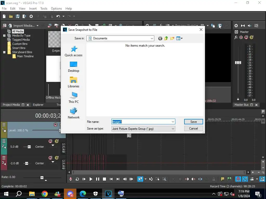Toggle Auto Ripple icon
Image resolution: width=266 pixels, height=199 pixels.
tap(252, 179)
